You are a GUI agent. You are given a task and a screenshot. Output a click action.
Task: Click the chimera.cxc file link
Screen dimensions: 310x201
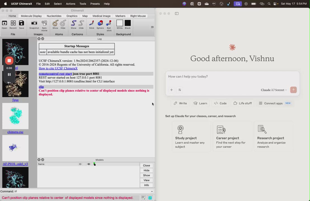tap(15, 132)
